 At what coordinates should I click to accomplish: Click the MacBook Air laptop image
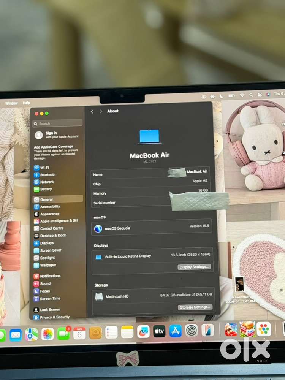tap(149, 137)
